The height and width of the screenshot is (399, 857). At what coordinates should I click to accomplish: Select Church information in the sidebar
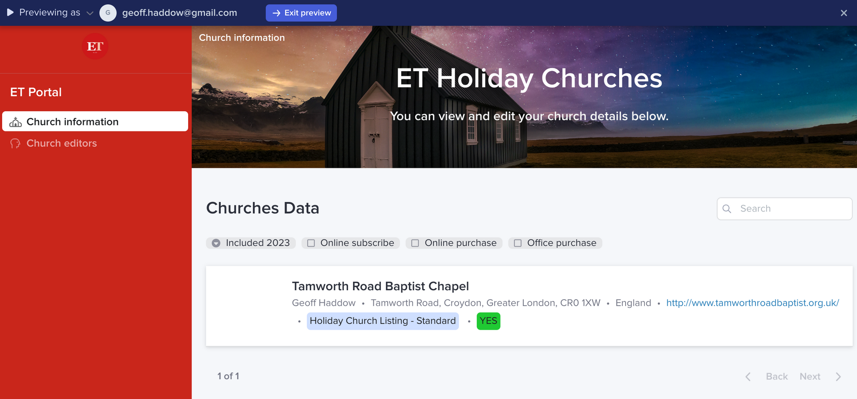click(72, 122)
